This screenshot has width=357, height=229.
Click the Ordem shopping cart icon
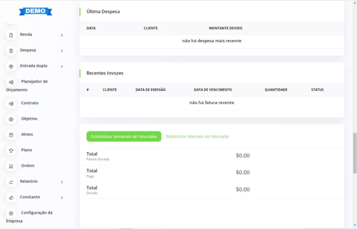tap(11, 166)
